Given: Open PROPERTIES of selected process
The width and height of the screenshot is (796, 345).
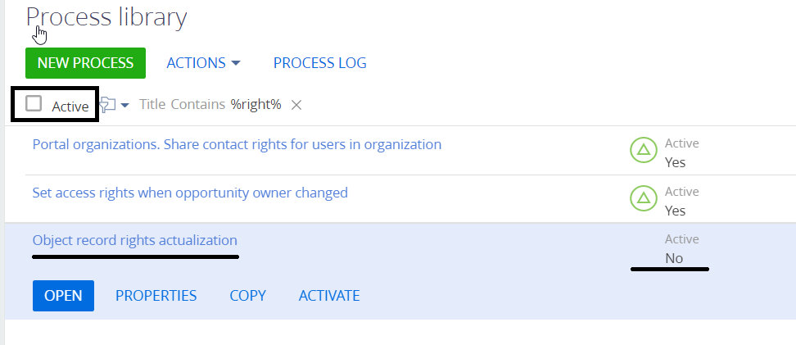Looking at the screenshot, I should [x=156, y=296].
